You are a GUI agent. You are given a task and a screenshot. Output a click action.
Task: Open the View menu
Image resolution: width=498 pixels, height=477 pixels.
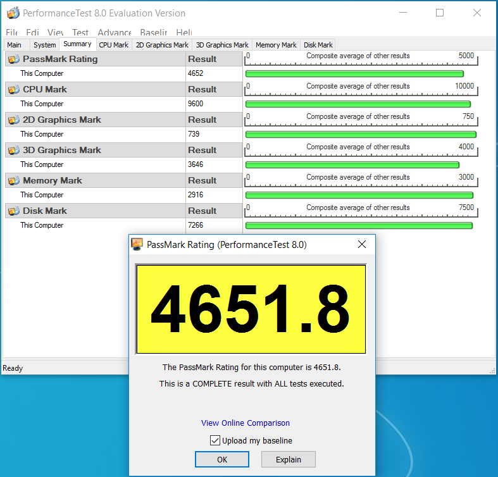click(x=55, y=32)
